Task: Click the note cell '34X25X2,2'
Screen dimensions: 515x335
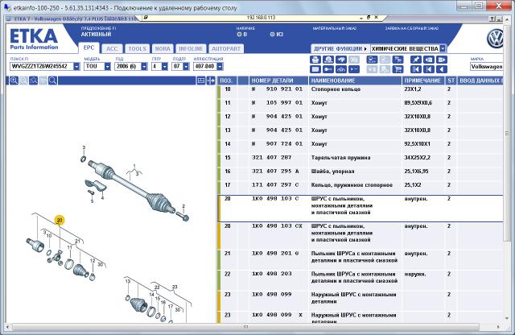Action: (417, 158)
